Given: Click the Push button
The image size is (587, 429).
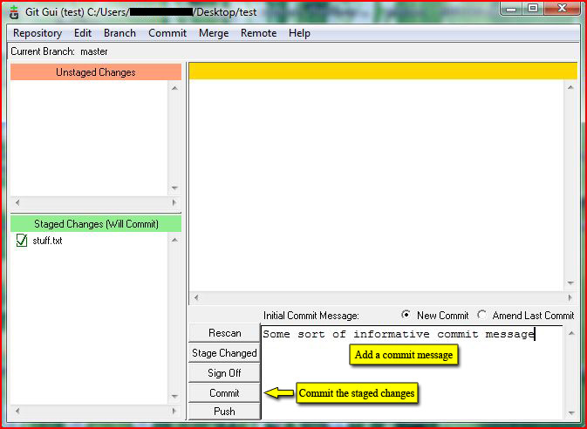Looking at the screenshot, I should coord(224,412).
